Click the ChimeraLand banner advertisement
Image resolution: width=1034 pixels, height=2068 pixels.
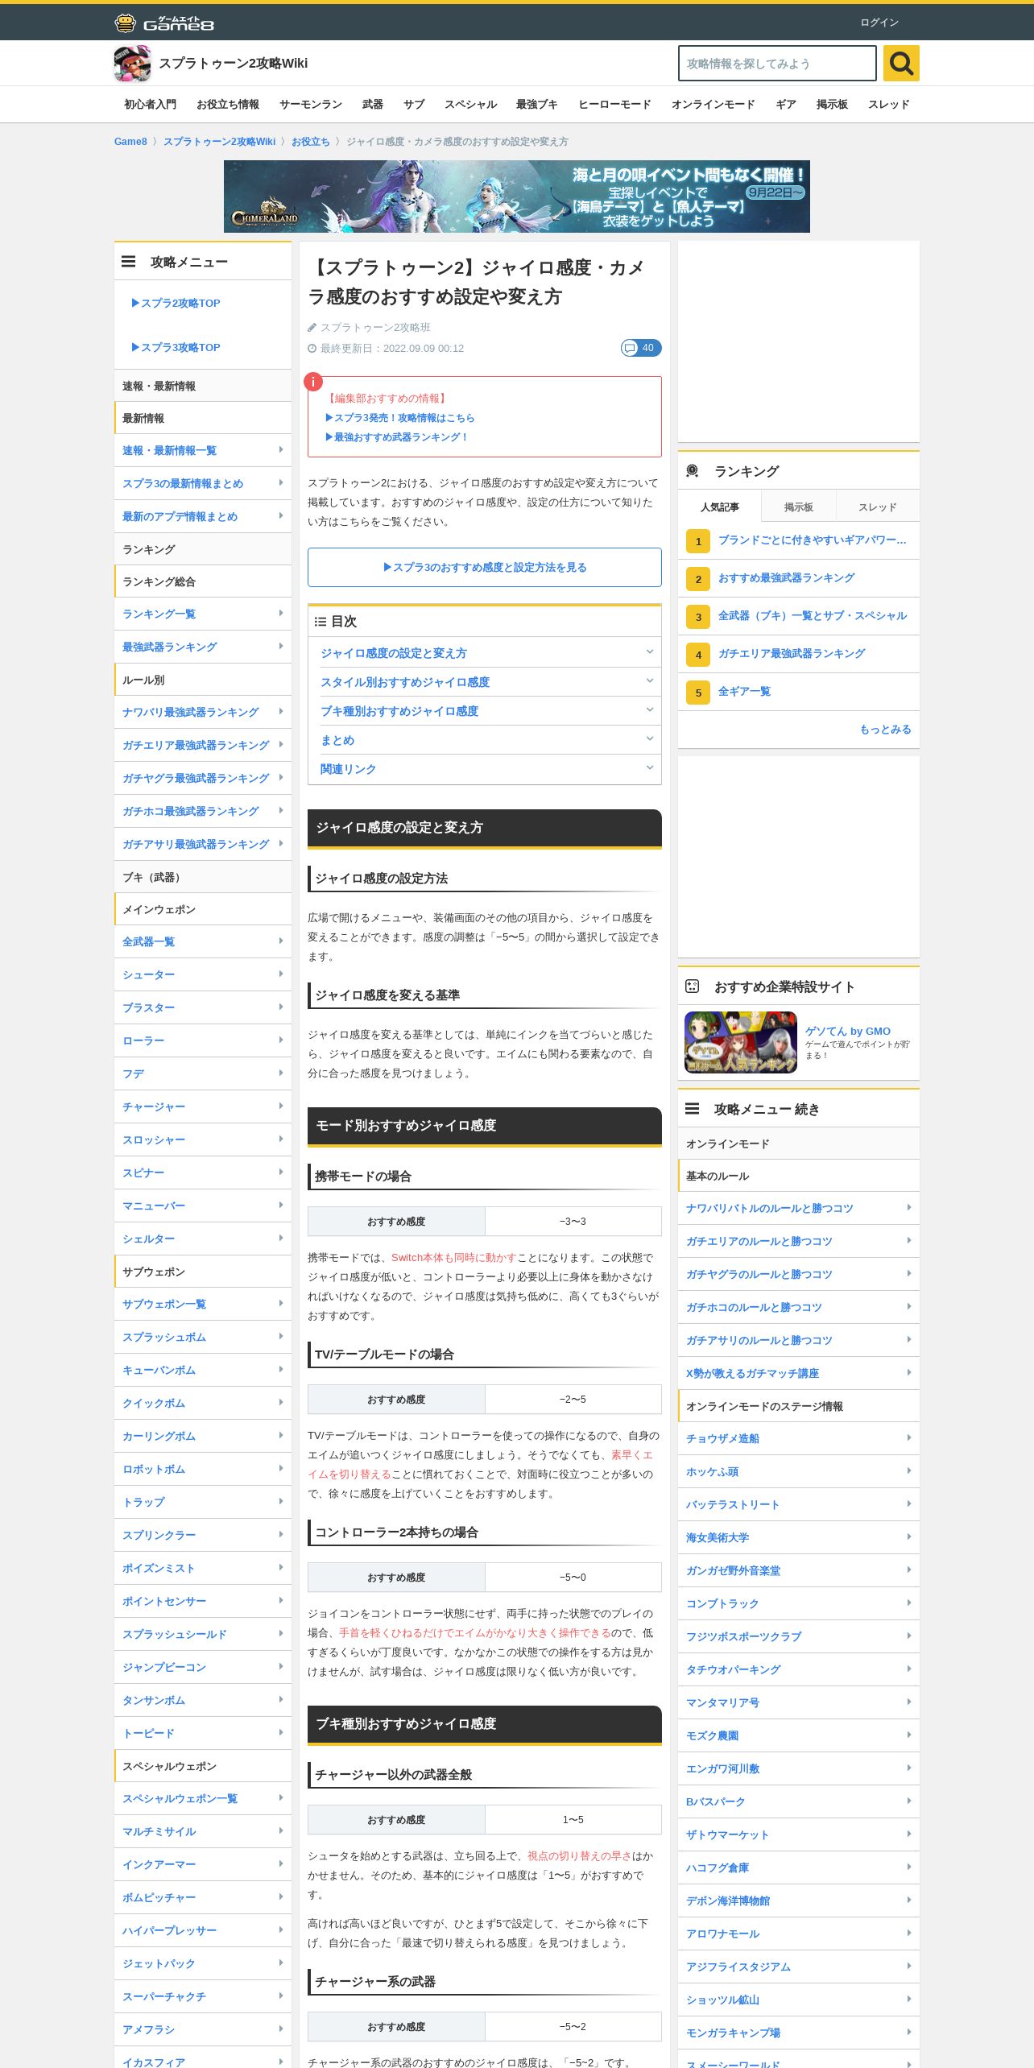tap(517, 196)
